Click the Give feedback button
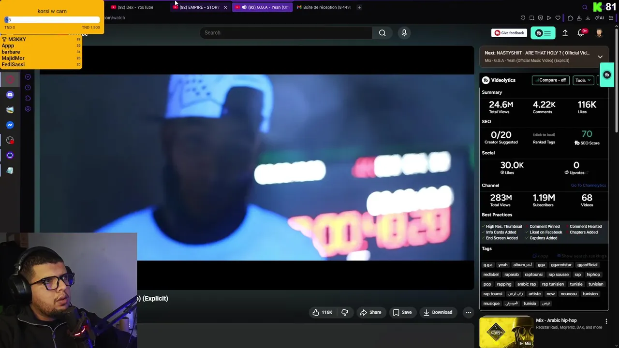The height and width of the screenshot is (348, 619). 509,33
